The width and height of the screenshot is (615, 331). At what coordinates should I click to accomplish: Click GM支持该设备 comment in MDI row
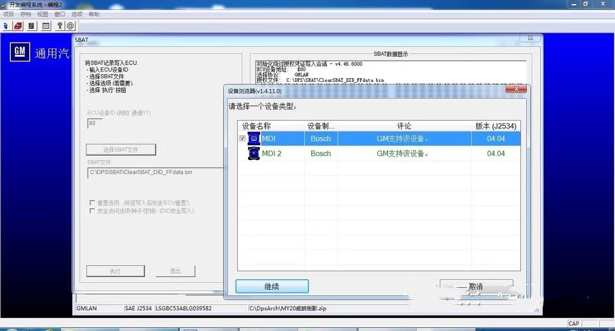(403, 139)
